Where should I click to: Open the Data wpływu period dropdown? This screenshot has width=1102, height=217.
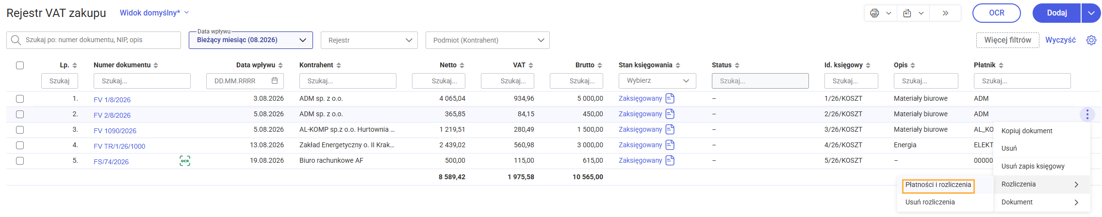click(x=251, y=40)
